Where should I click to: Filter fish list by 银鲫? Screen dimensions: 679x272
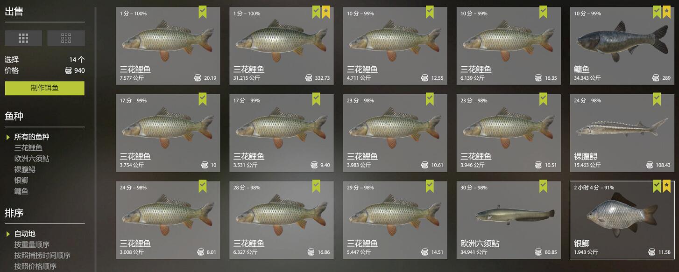(x=21, y=180)
